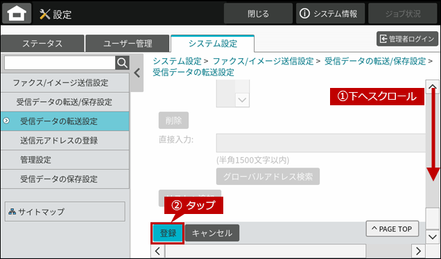Tap グローバルアドレス検索 button
Image resolution: width=441 pixels, height=259 pixels.
268,177
